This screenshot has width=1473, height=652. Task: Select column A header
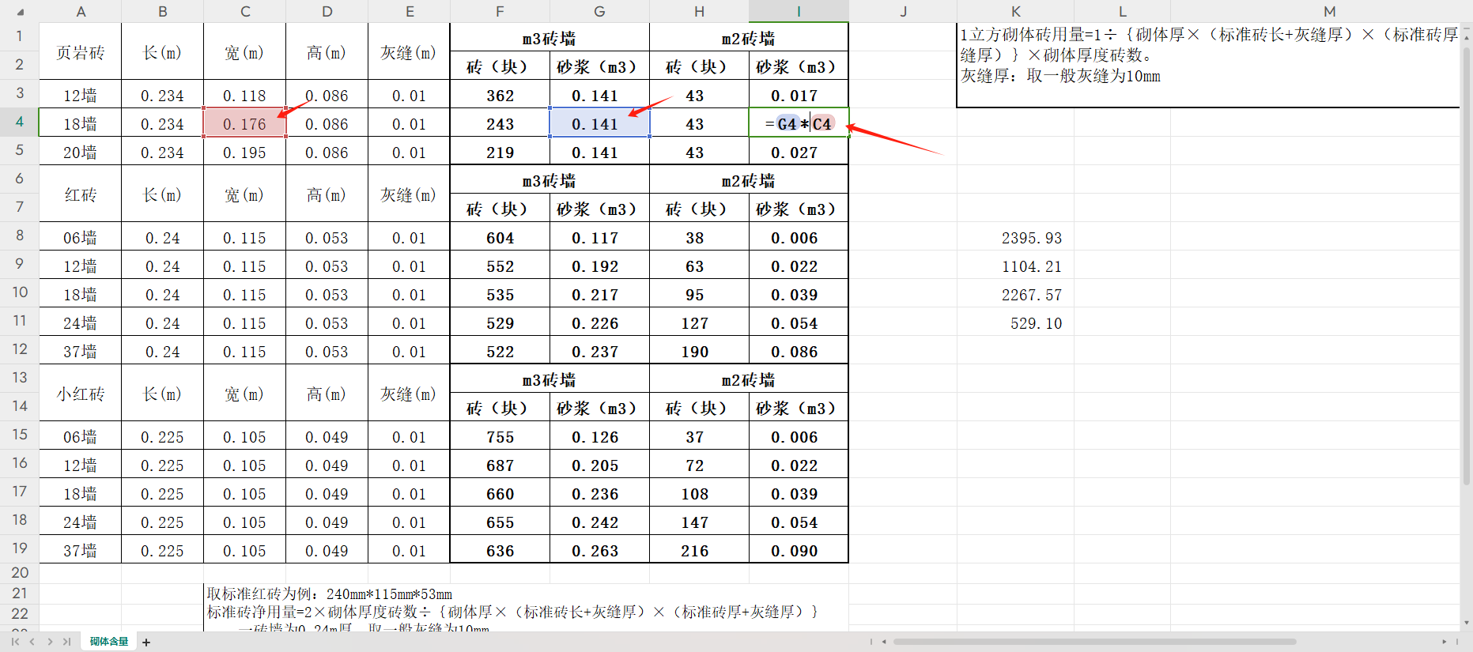point(81,11)
